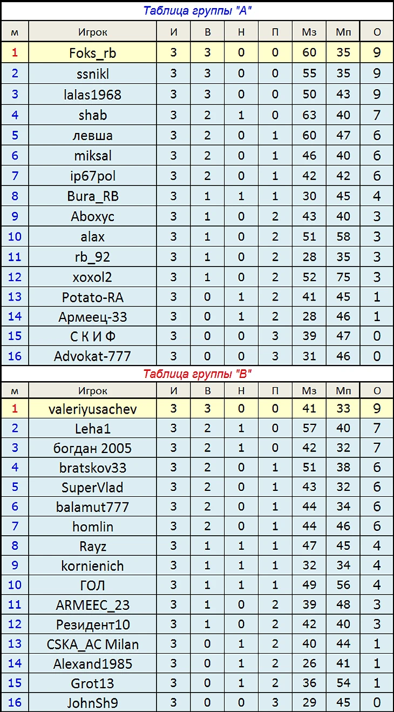Click the Мз value 57 in Leha1's row
This screenshot has width=394, height=712.
point(309,428)
